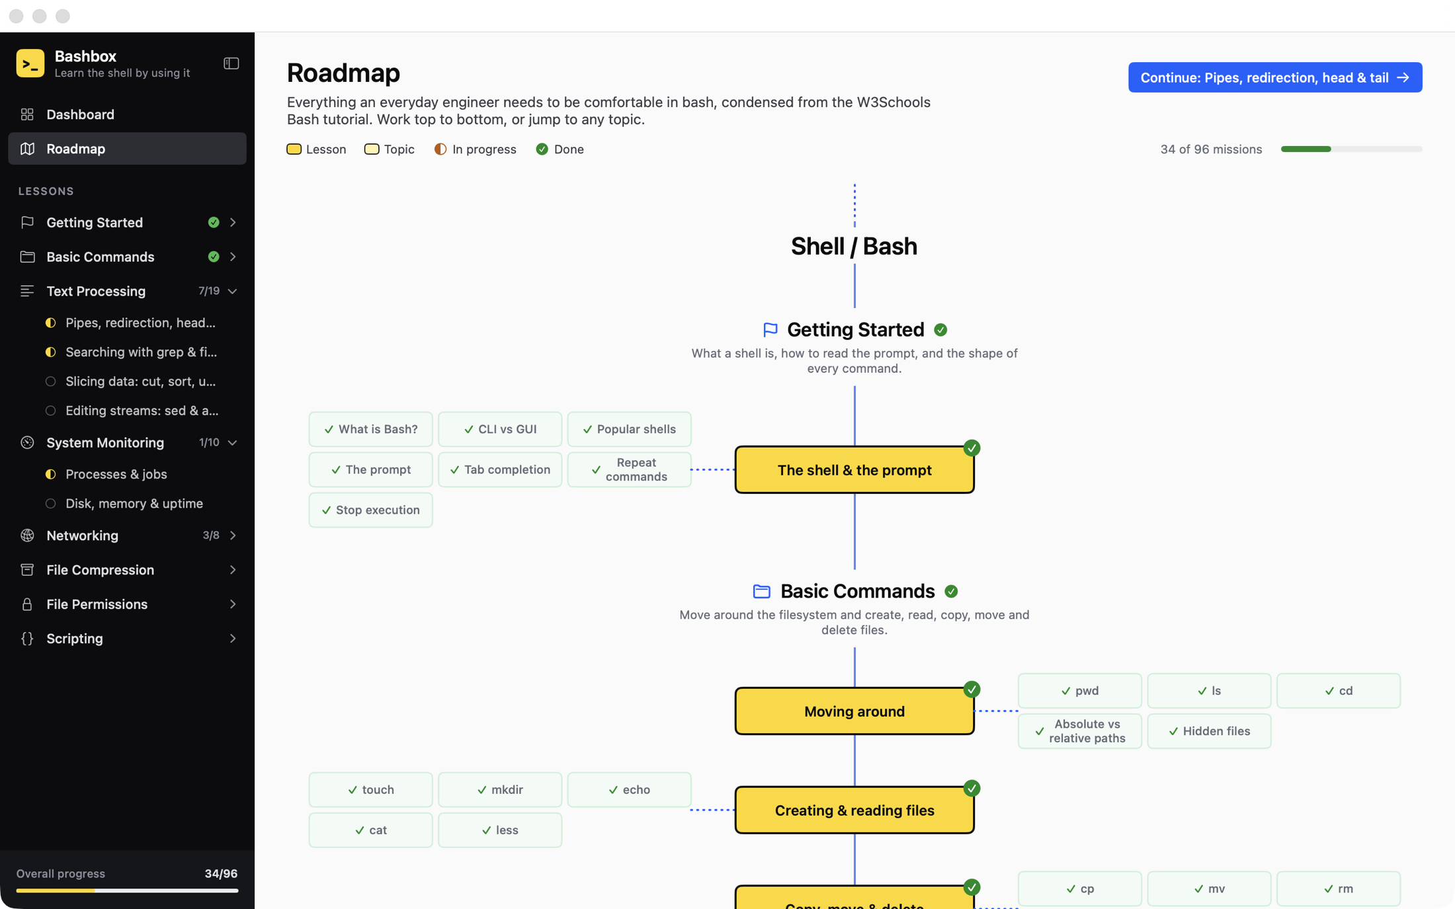The height and width of the screenshot is (909, 1455).
Task: Collapse the sidebar with the panel icon
Action: pos(231,63)
